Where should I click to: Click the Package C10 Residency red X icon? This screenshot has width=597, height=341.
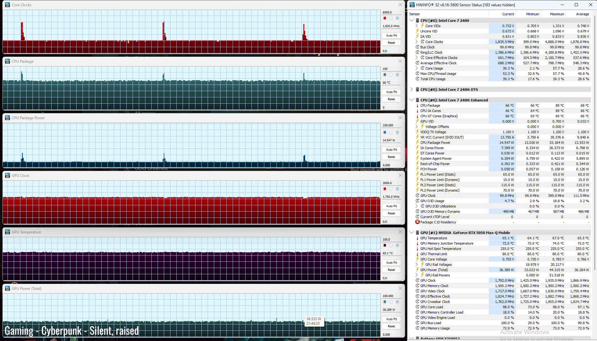pyautogui.click(x=417, y=222)
